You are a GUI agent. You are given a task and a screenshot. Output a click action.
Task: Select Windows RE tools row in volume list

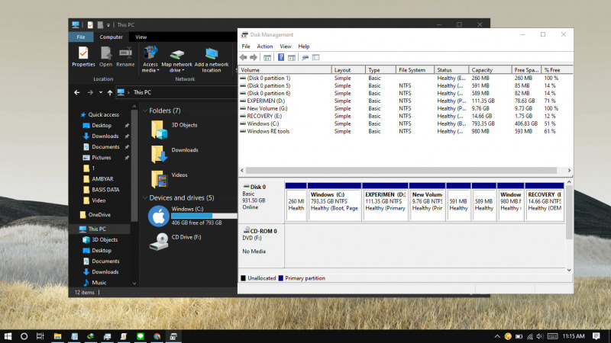pyautogui.click(x=406, y=131)
